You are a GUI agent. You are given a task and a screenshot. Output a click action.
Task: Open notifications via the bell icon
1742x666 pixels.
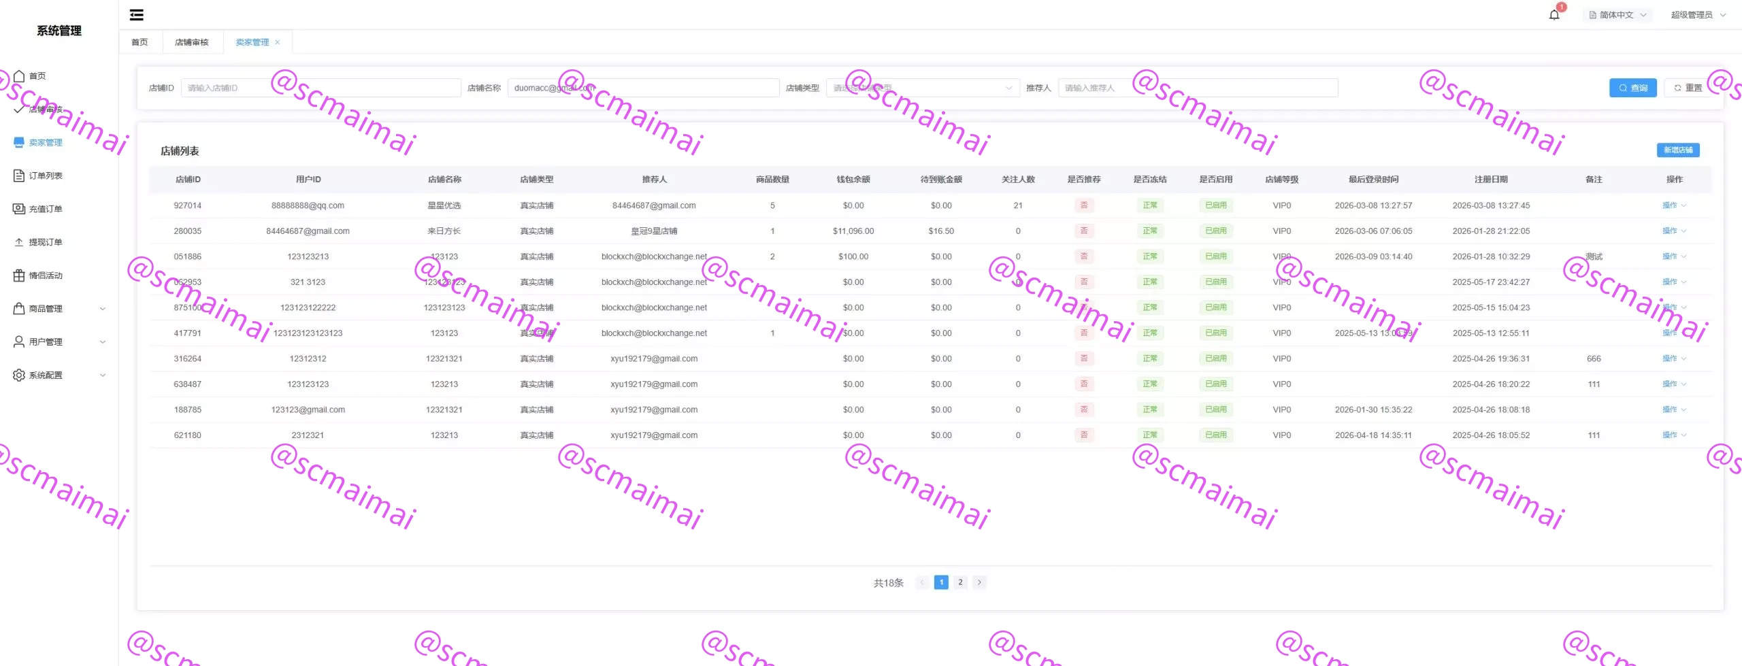[1554, 15]
